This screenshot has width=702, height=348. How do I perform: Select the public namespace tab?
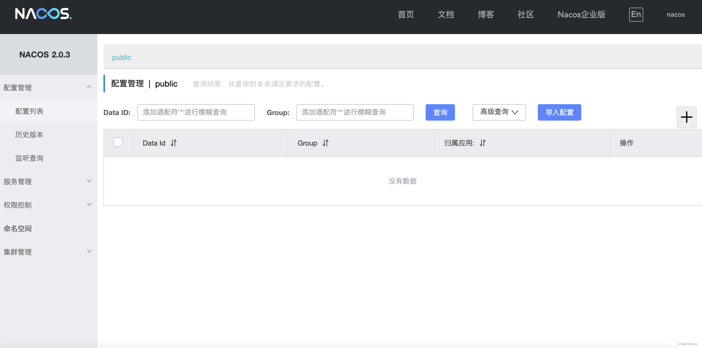tap(122, 57)
